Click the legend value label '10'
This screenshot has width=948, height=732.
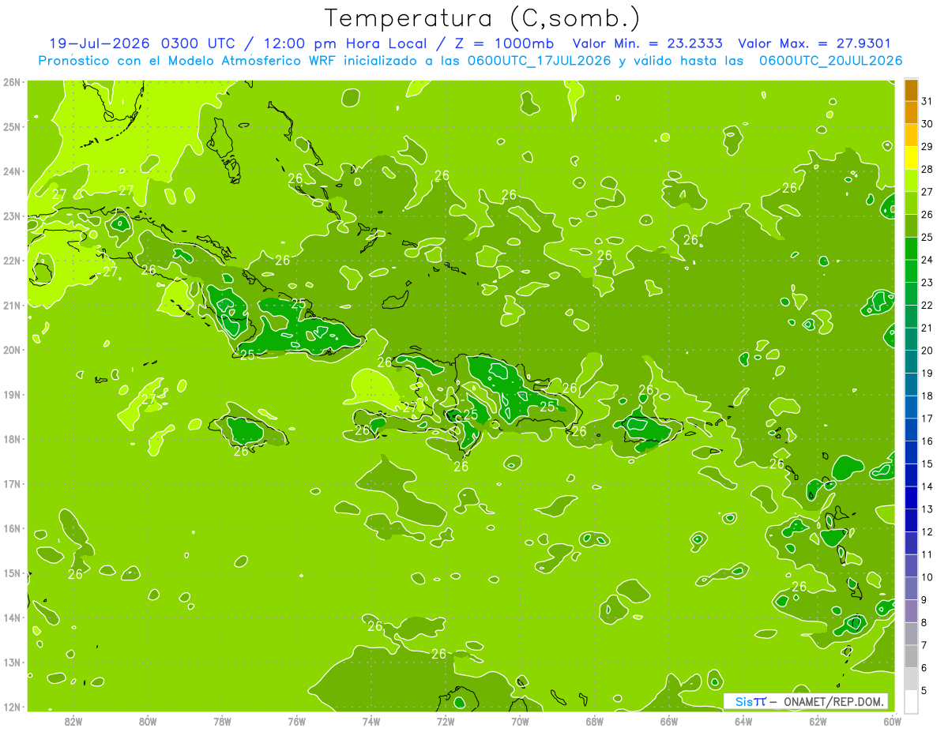point(927,577)
